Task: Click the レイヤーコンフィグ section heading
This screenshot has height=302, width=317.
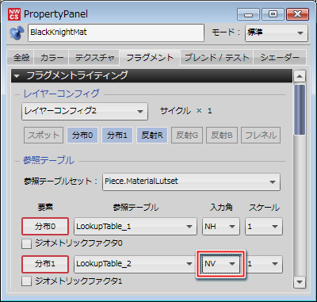Action: click(61, 94)
